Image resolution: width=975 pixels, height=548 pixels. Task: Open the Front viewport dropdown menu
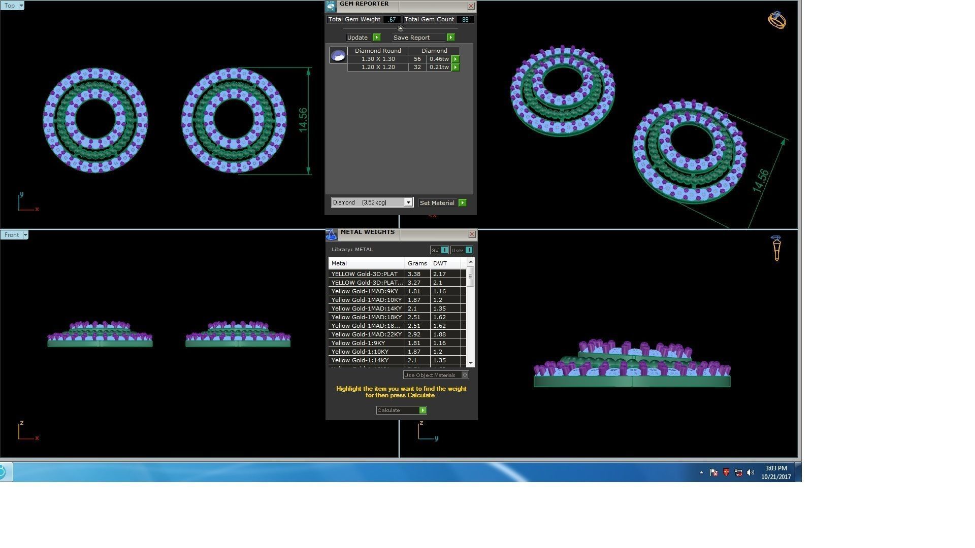pyautogui.click(x=25, y=235)
